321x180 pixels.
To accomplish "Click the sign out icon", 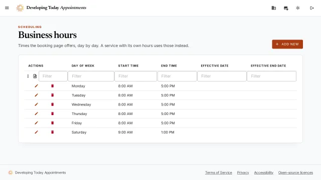I will point(312,8).
